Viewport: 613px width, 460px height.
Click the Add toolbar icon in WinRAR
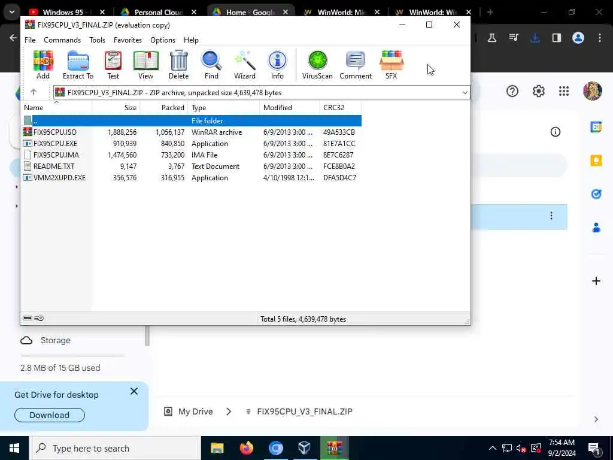43,65
